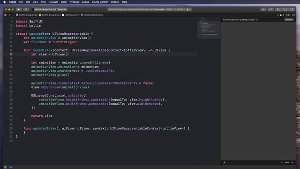
Task: Toggle the Debug area panel
Action: [285, 9]
